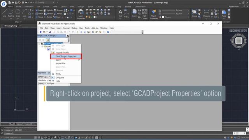
Task: Switch to the Collaboration ribbon tab
Action: tap(140, 7)
